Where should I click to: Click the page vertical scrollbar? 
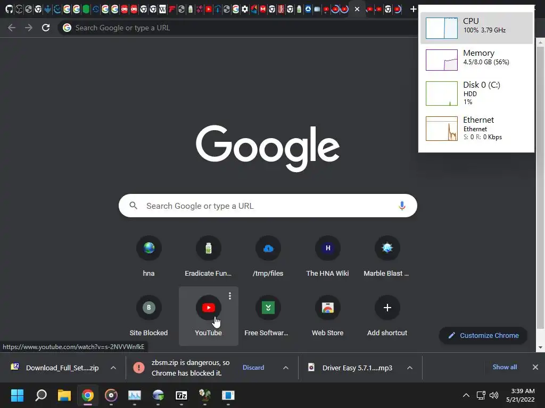[x=540, y=188]
